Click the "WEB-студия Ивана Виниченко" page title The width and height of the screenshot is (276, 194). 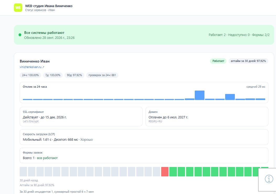click(x=49, y=6)
